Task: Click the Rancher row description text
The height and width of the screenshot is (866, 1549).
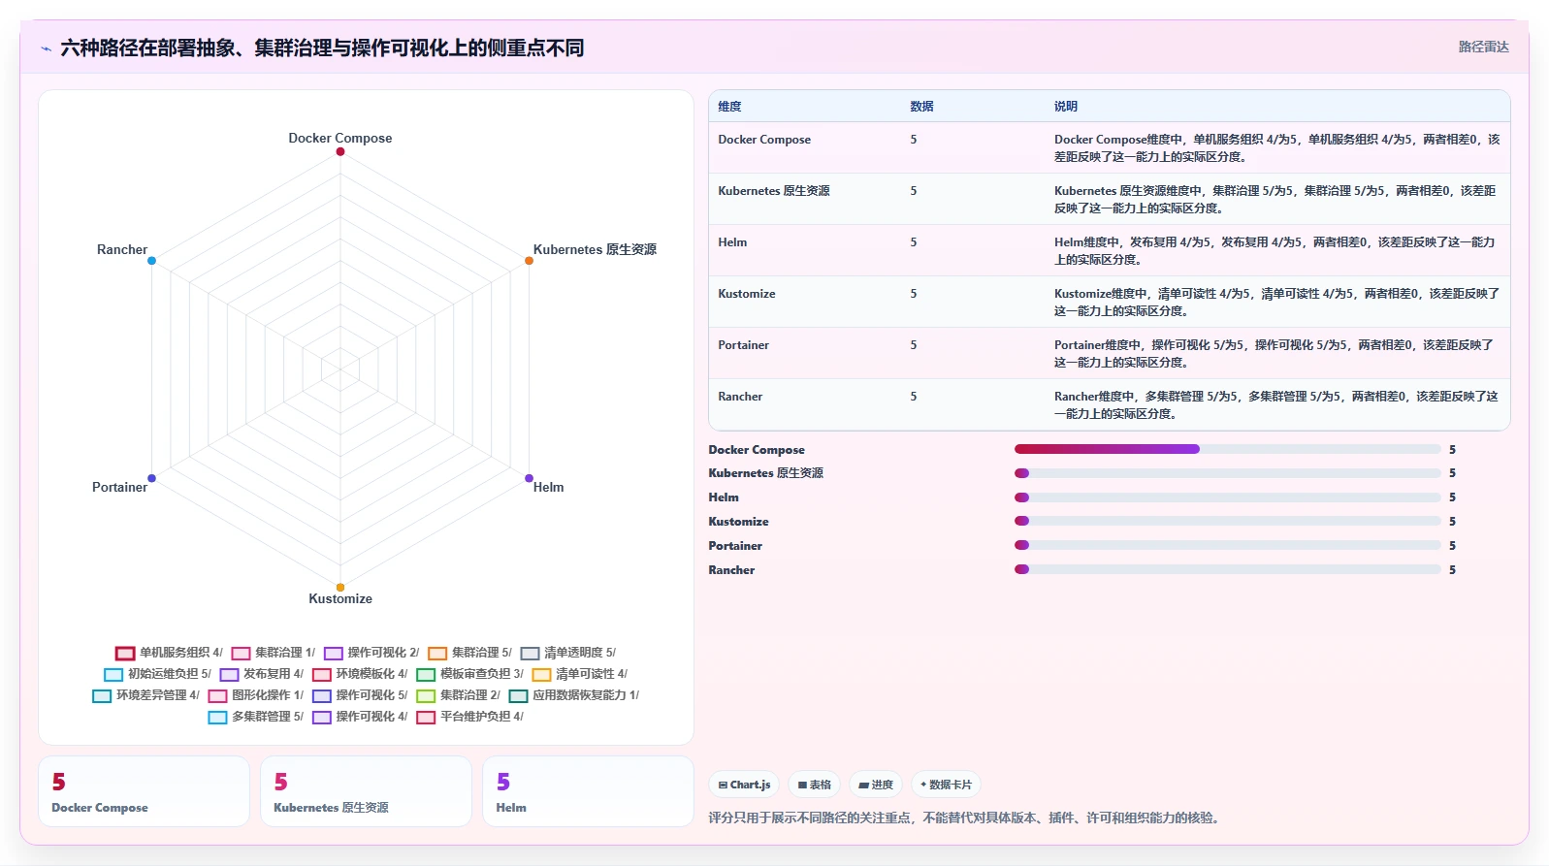Action: click(x=1276, y=405)
